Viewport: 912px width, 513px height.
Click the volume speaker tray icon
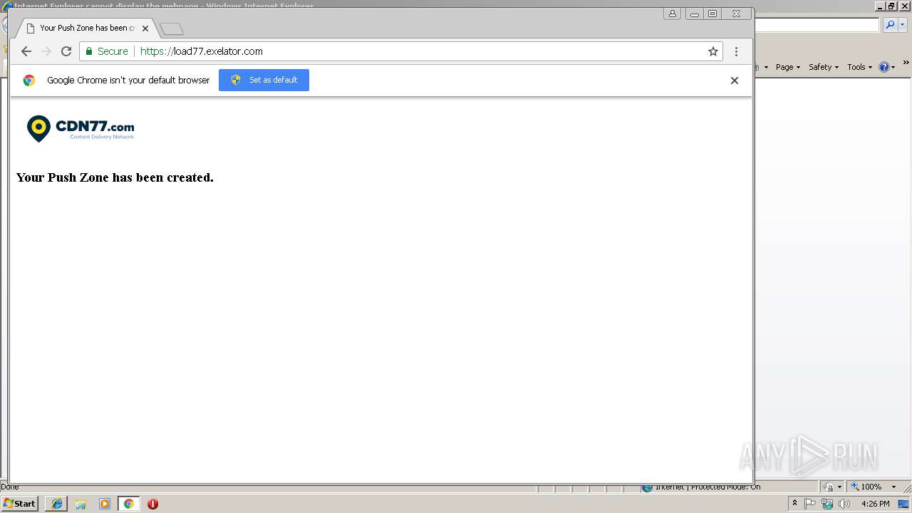[x=844, y=504]
